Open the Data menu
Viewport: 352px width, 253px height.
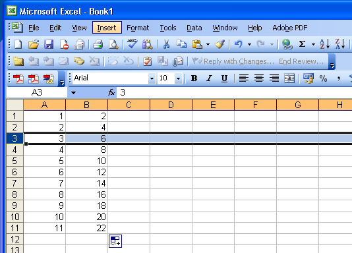coord(194,28)
